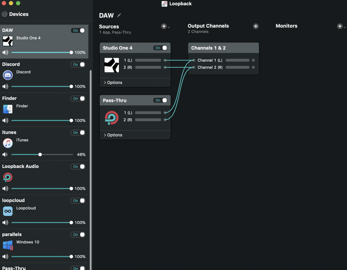Click the Discord volume slider handle

[71, 87]
